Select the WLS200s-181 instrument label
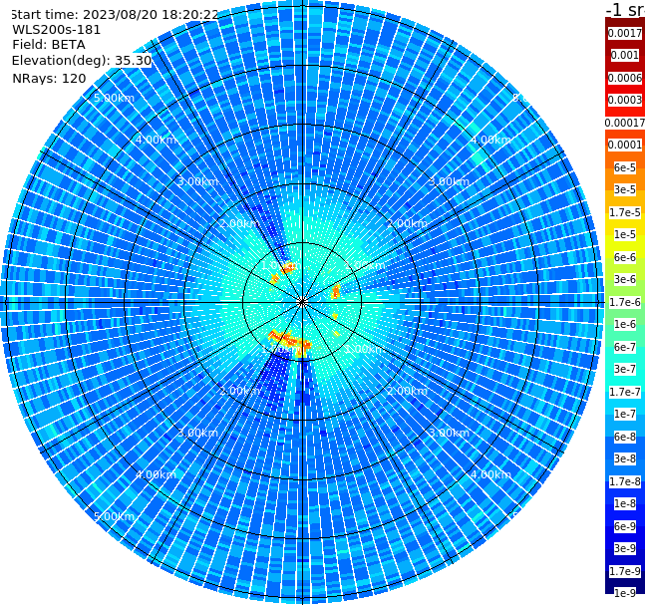 point(57,30)
